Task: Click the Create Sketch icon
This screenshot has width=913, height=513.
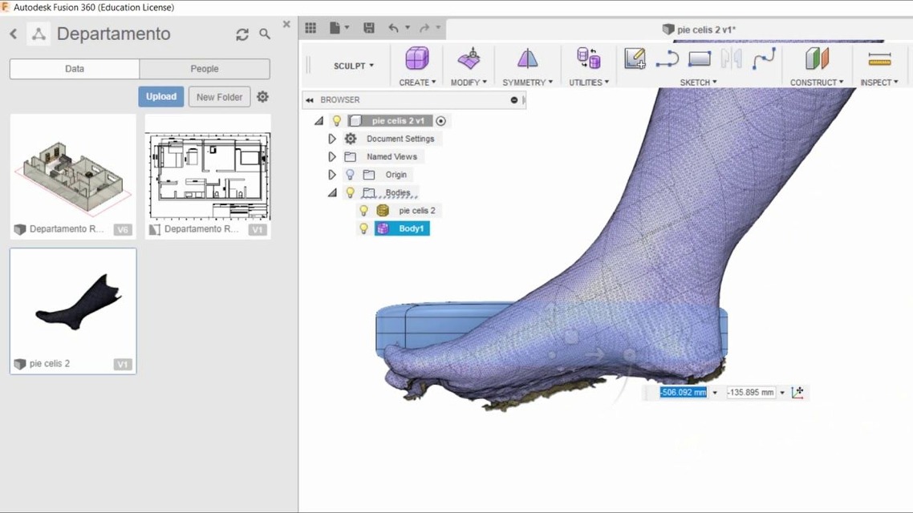Action: coord(635,59)
